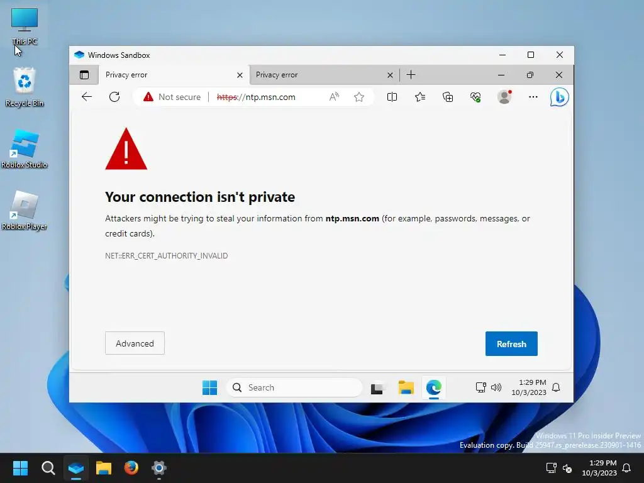Open Settings gear on host taskbar
This screenshot has width=644, height=483.
pos(159,468)
